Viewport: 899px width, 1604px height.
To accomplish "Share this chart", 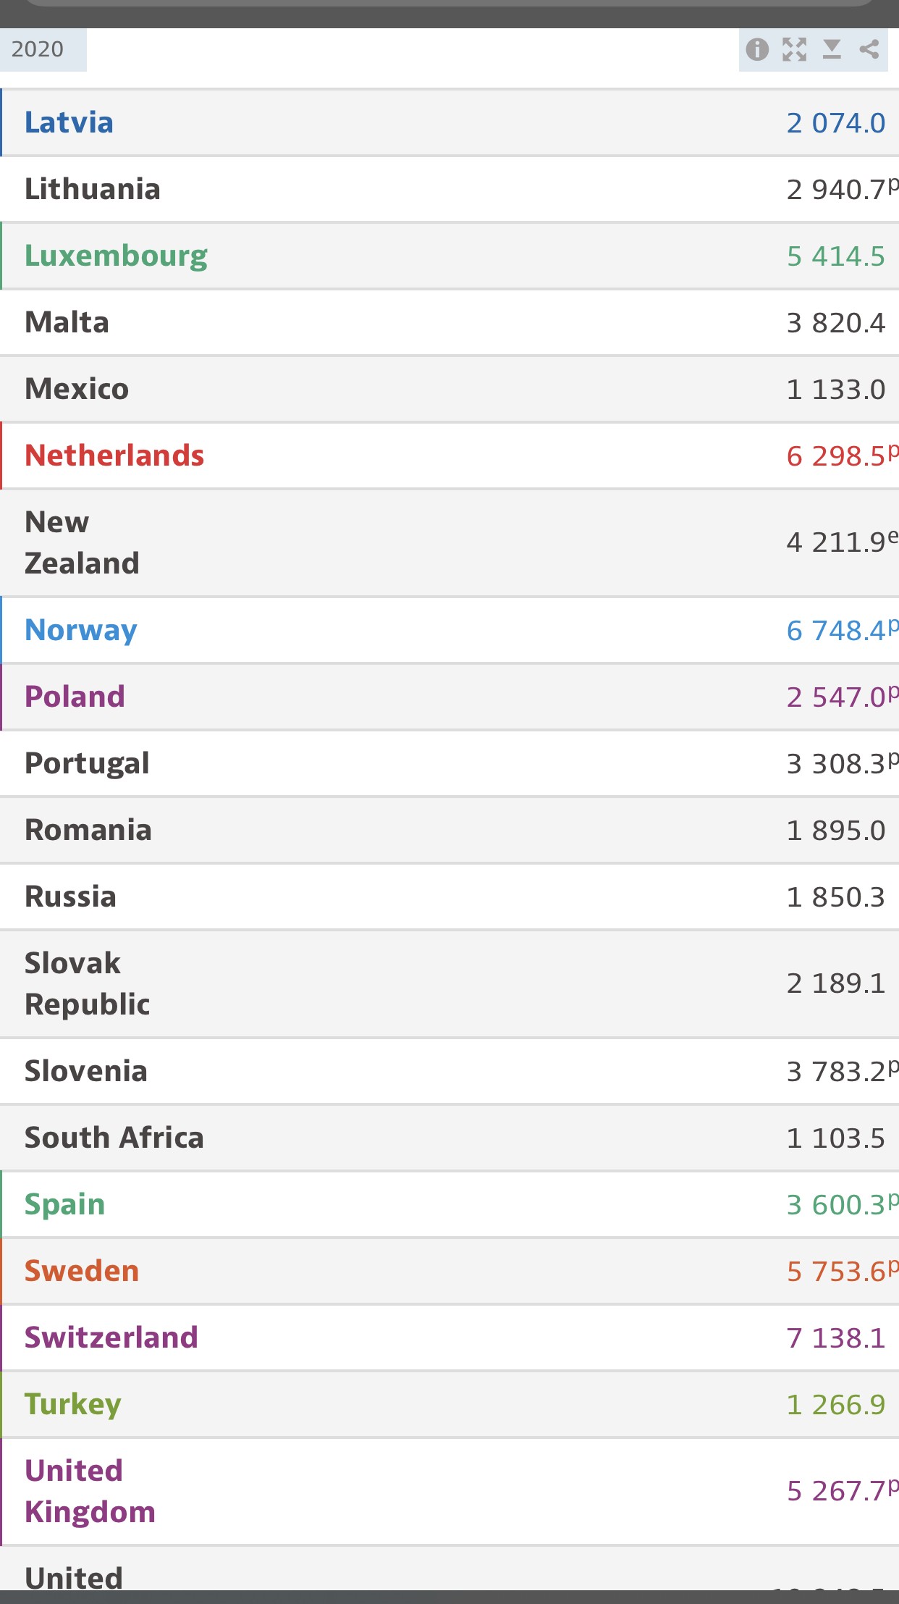I will pos(869,49).
